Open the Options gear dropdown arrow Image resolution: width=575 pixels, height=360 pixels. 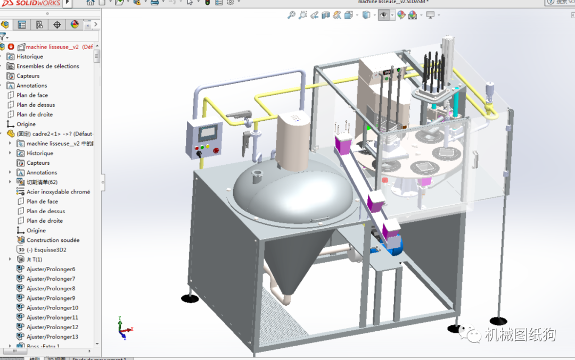click(x=239, y=2)
